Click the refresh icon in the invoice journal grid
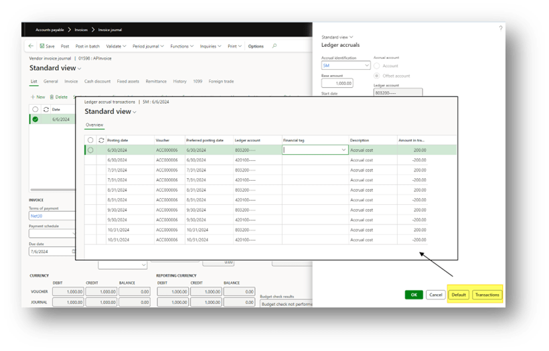Viewport: 549px width, 351px height. [46, 109]
